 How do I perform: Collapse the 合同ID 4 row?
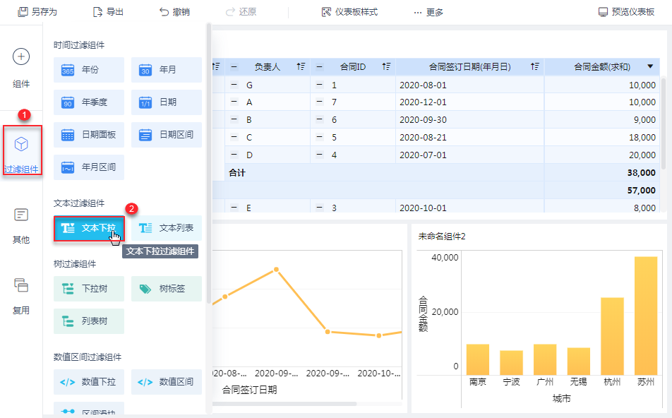(319, 155)
